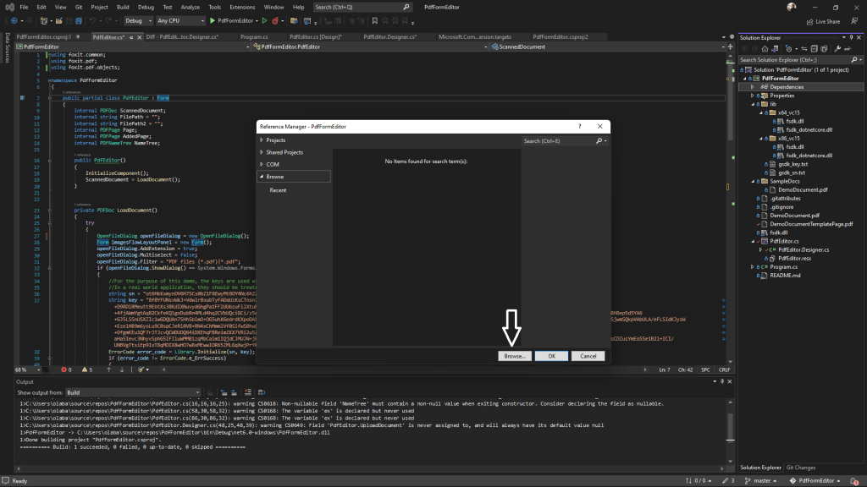The height and width of the screenshot is (487, 867).
Task: Click the Browse... button in Reference Manager
Action: (x=514, y=356)
